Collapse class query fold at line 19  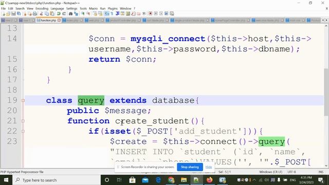[23, 101]
